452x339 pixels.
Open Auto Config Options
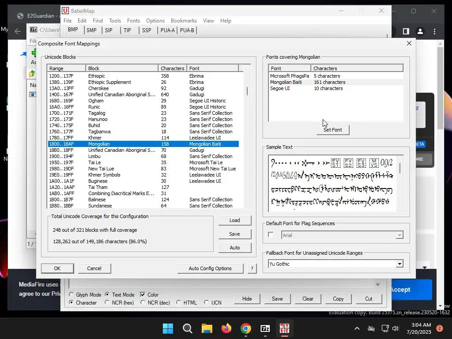click(210, 268)
